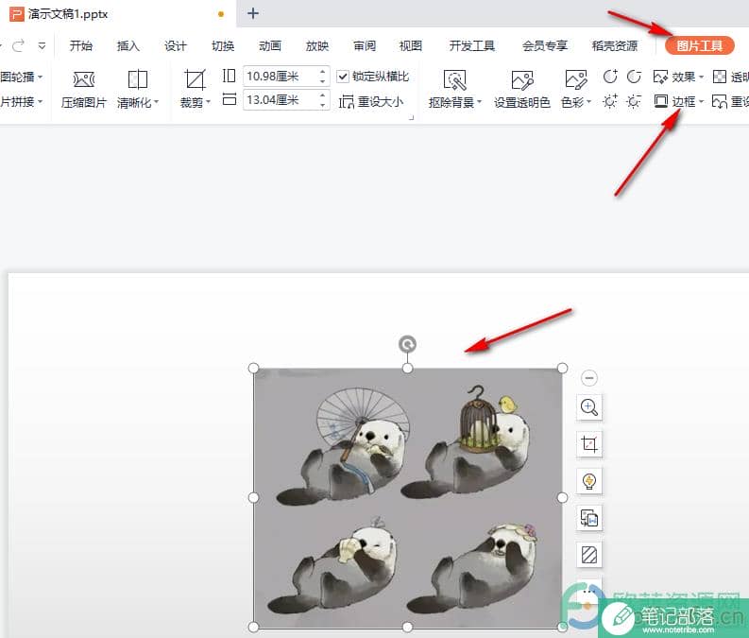Select the 裁剪 crop tool icon
749x638 pixels.
coord(195,79)
